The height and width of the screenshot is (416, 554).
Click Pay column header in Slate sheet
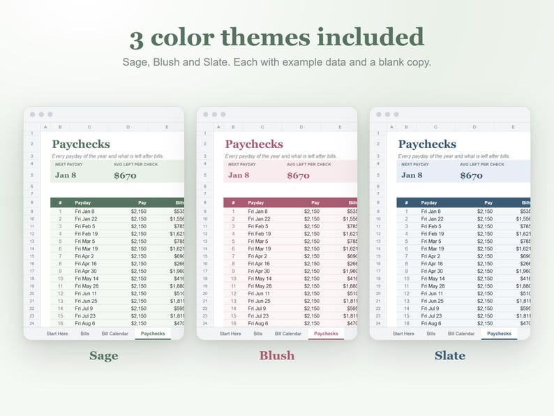coord(488,203)
